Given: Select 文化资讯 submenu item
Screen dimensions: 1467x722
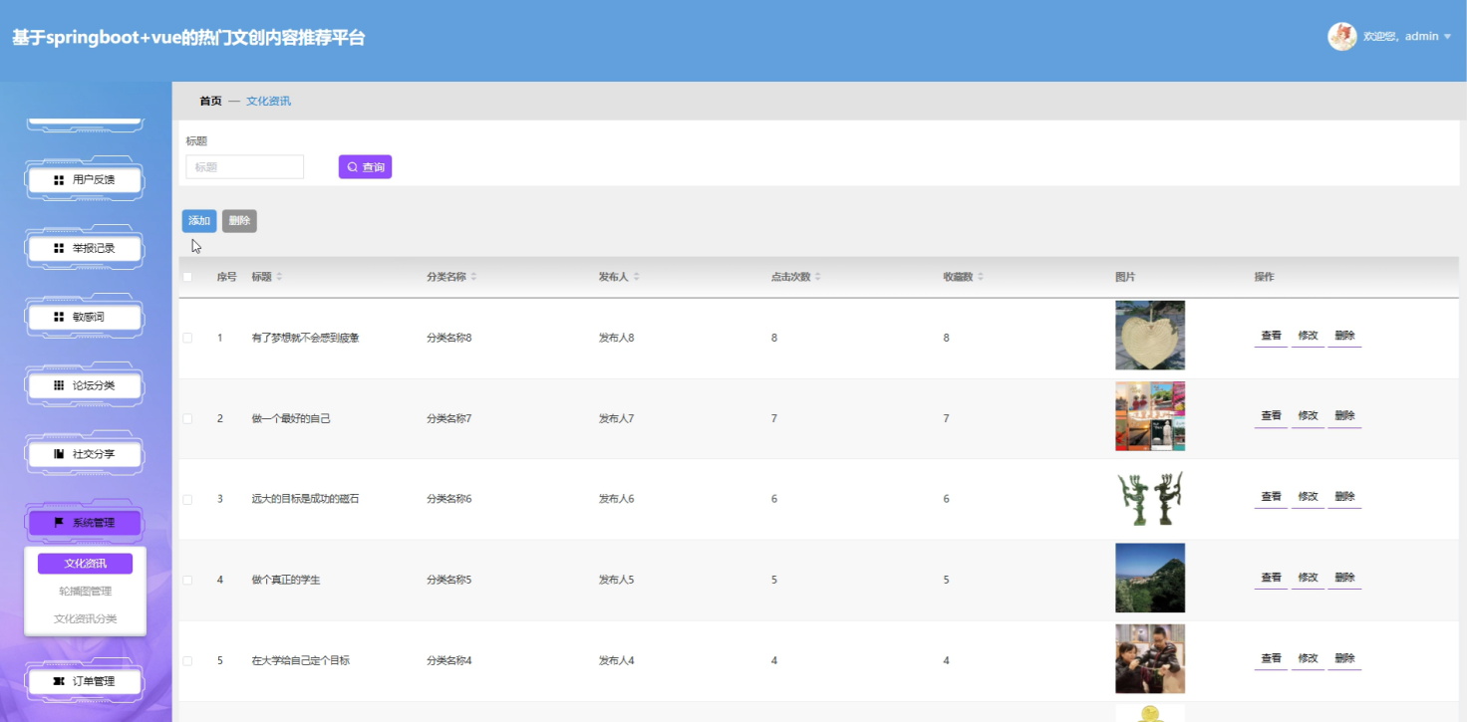Looking at the screenshot, I should coord(85,564).
